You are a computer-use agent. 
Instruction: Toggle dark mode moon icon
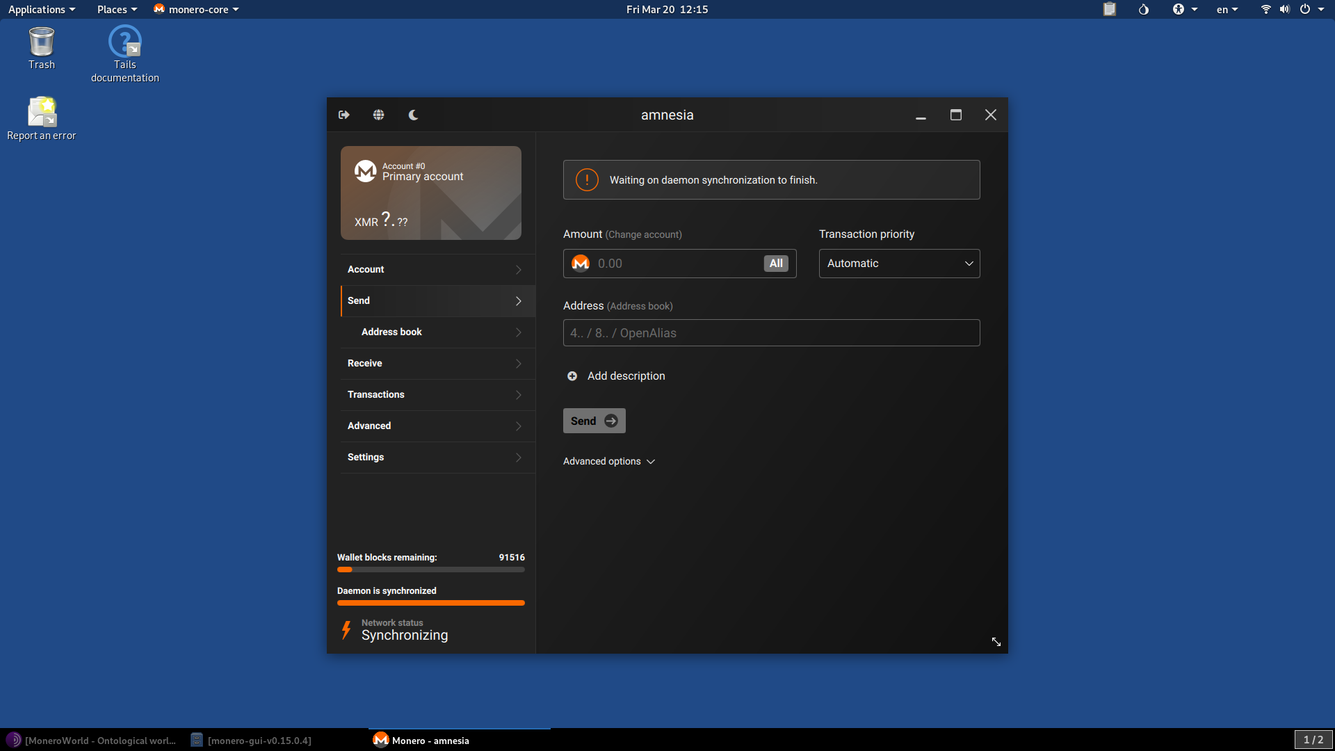point(413,115)
